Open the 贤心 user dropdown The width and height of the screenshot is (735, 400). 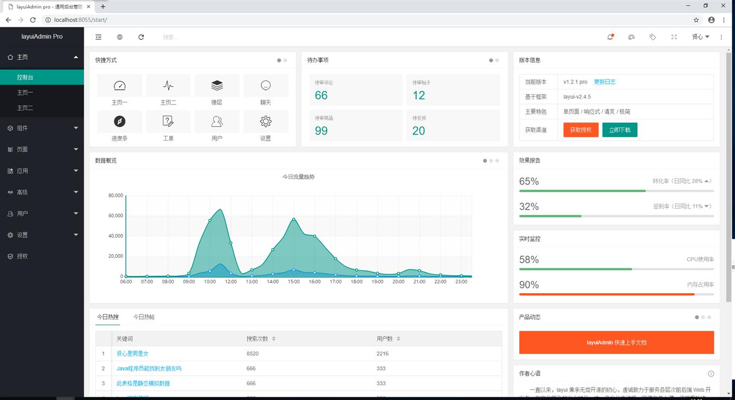click(x=700, y=37)
